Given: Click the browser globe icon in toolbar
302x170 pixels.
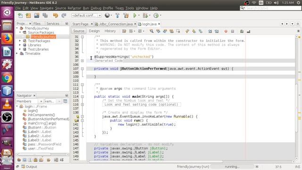Looking at the screenshot, I should 107,16.
